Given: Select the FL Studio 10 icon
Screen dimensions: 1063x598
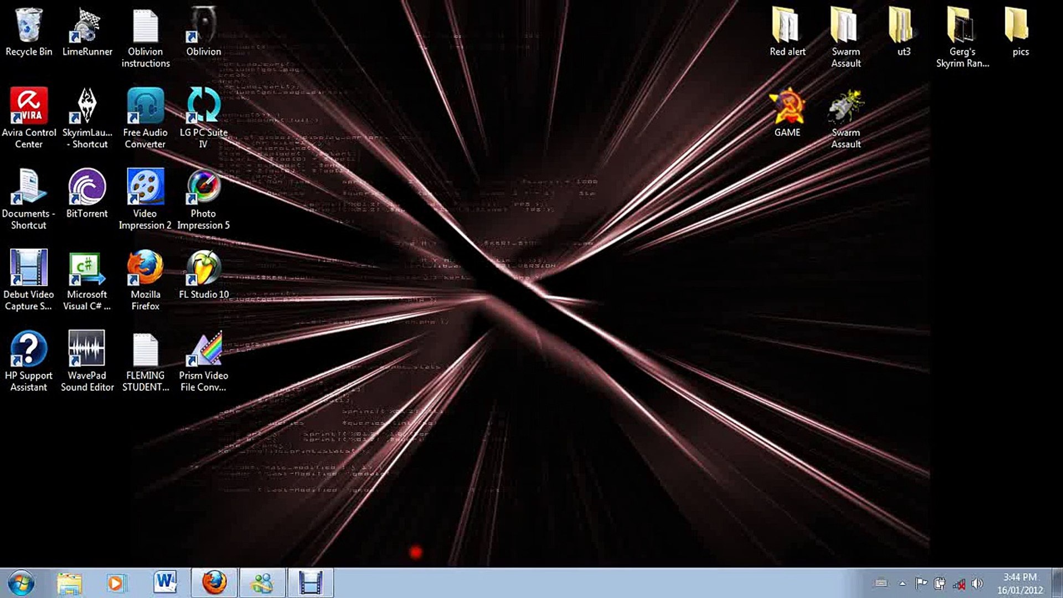Looking at the screenshot, I should pos(204,268).
